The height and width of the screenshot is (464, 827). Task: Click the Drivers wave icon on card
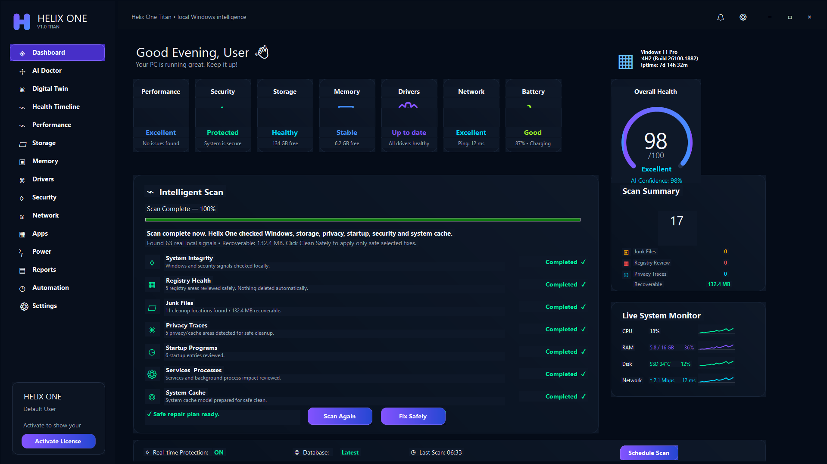408,105
